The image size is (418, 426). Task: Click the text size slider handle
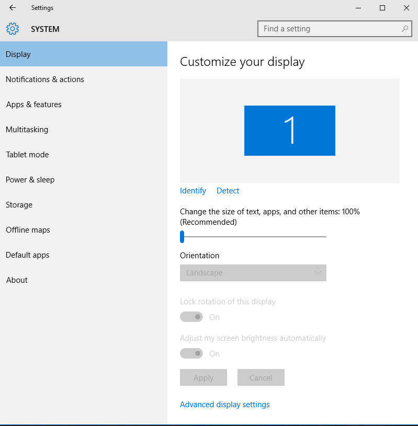(183, 236)
